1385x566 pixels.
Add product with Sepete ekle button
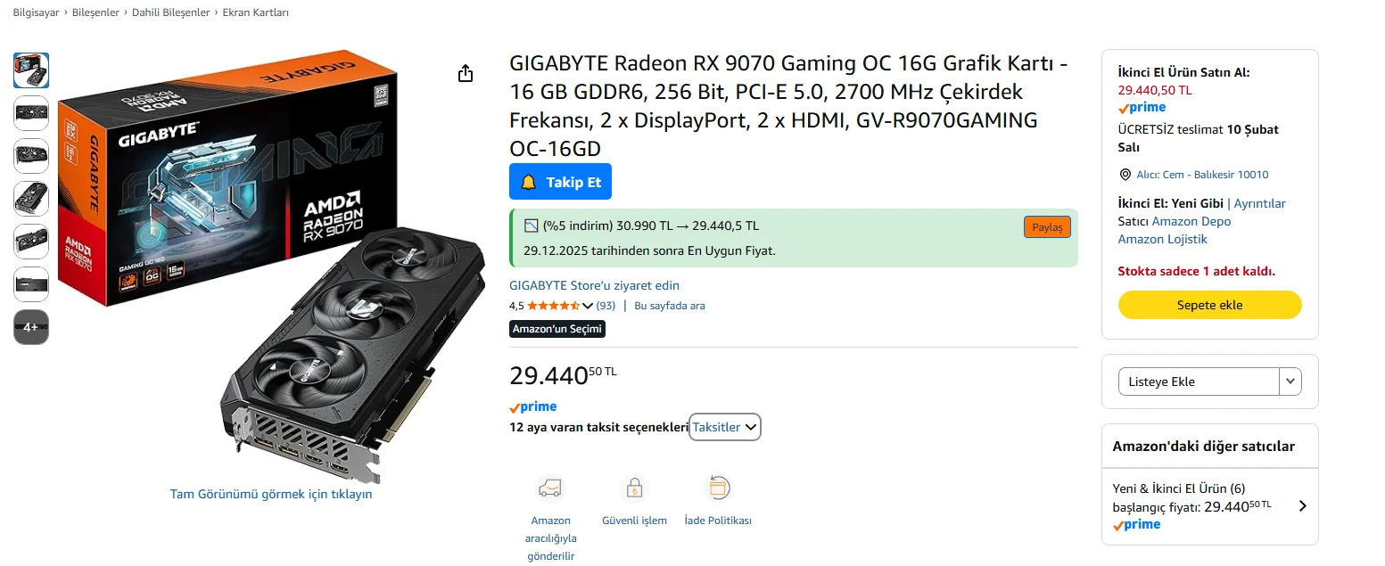[1209, 305]
